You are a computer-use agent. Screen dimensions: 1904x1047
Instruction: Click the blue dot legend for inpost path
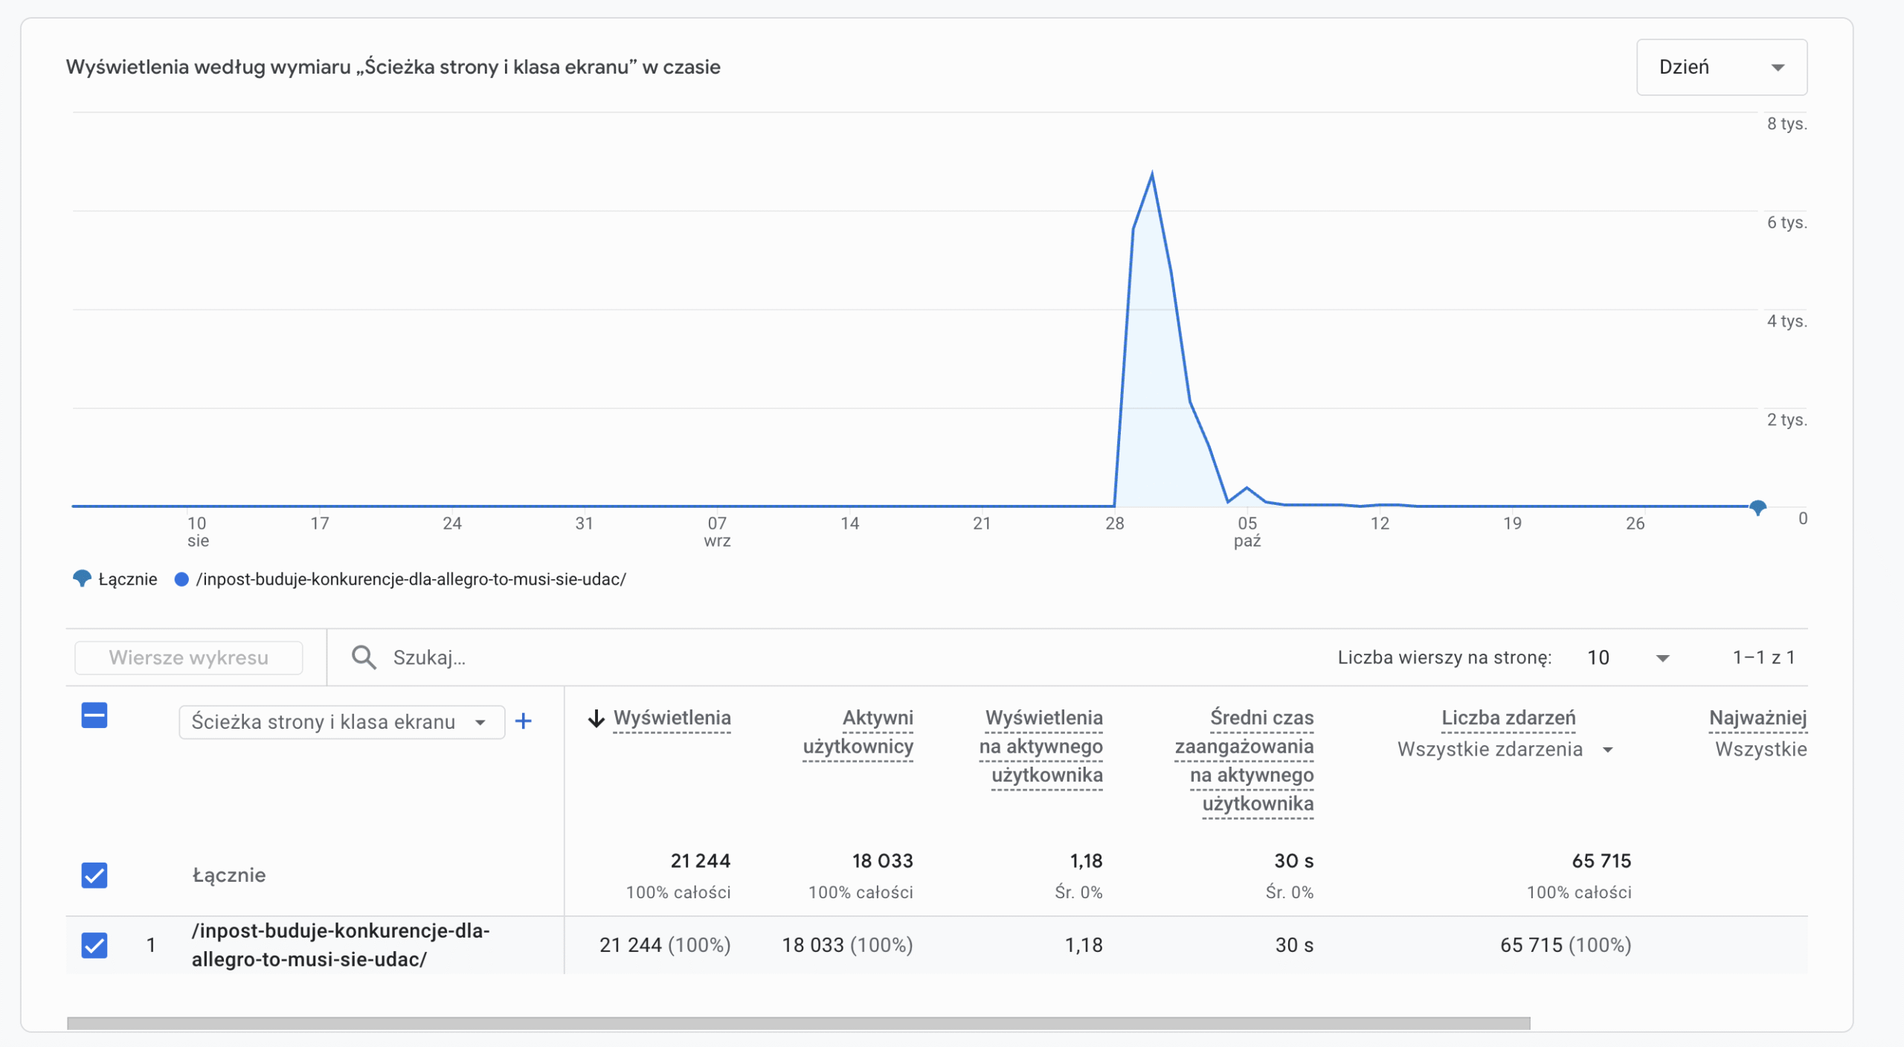pos(181,579)
